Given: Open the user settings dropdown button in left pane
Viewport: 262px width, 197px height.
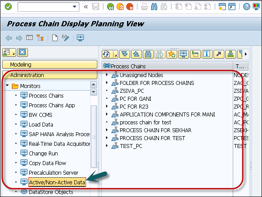Looking at the screenshot, I should 9,53.
